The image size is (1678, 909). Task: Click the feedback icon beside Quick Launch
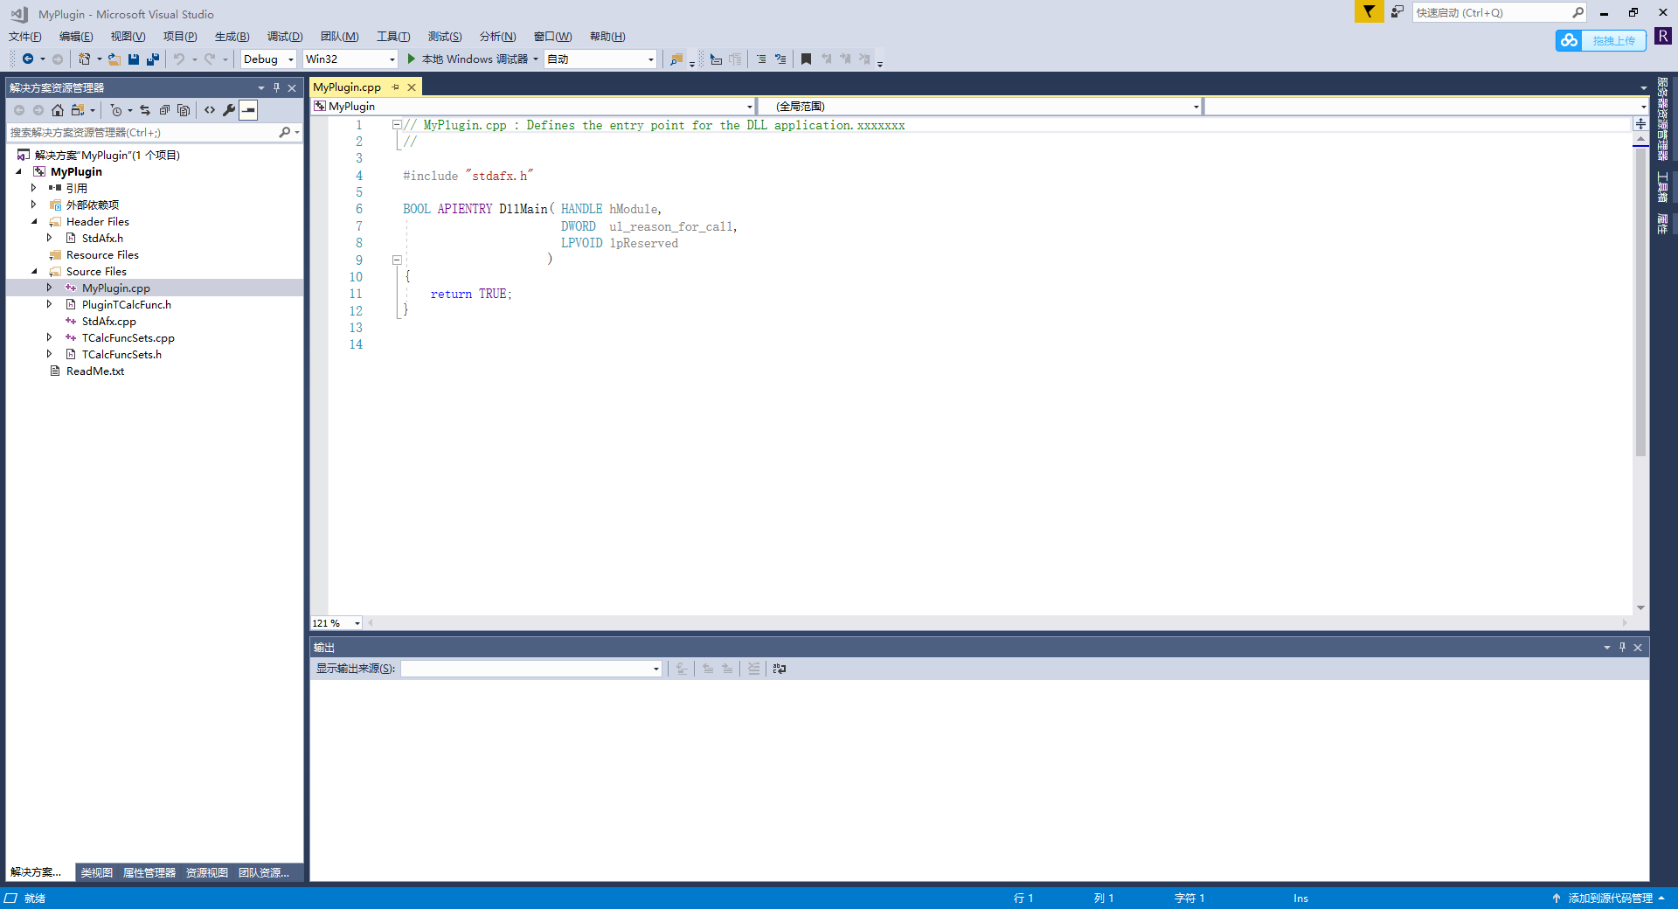[1397, 11]
